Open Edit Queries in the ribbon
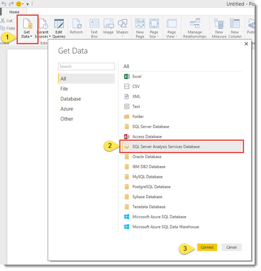 pos(59,29)
